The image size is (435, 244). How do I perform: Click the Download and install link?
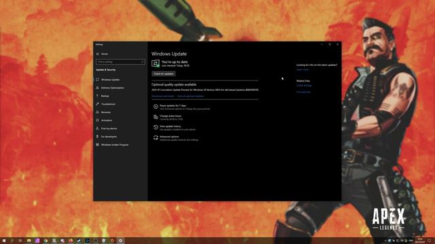163,96
